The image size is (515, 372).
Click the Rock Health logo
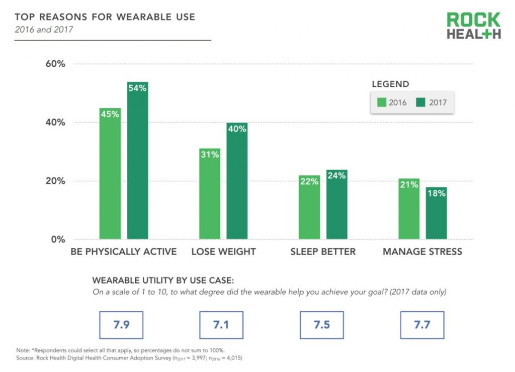[473, 26]
